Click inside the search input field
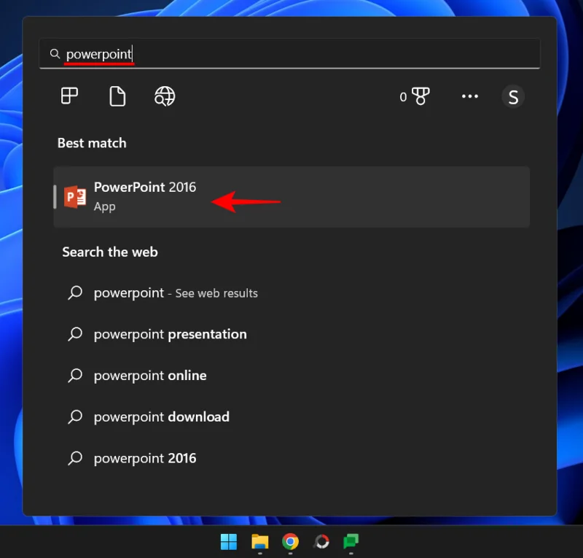 point(219,53)
